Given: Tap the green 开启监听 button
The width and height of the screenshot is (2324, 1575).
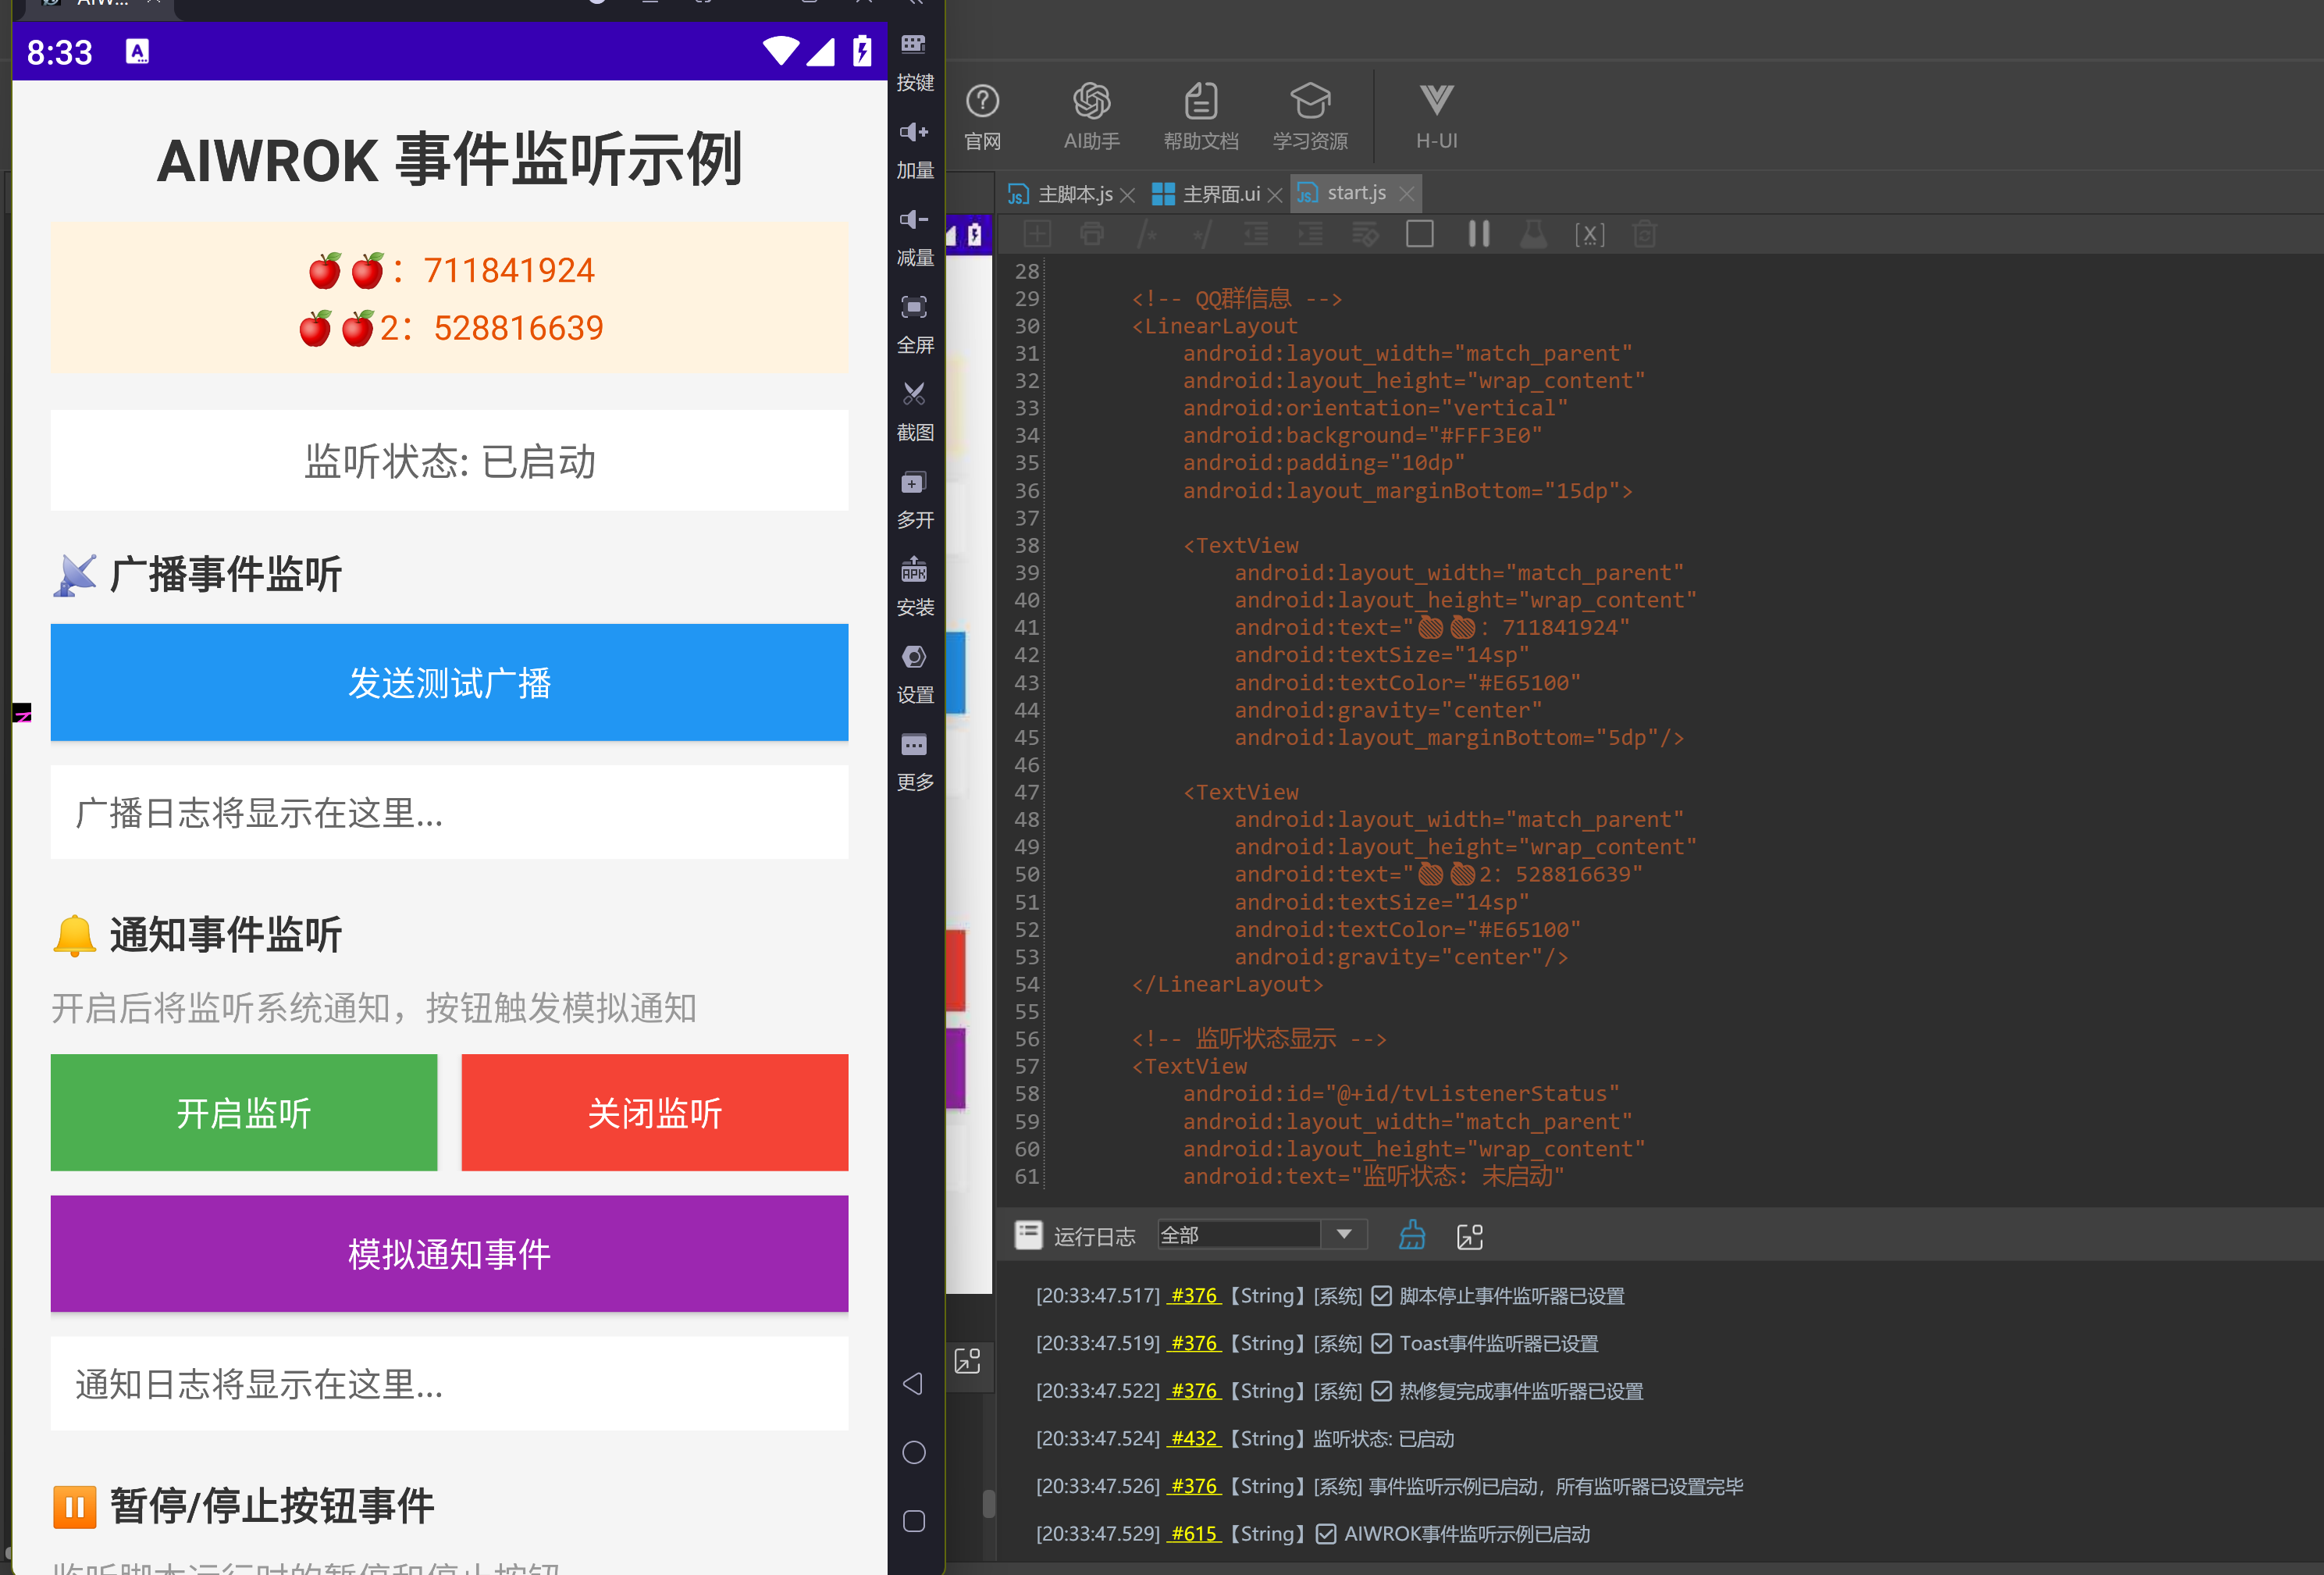Looking at the screenshot, I should (x=244, y=1112).
